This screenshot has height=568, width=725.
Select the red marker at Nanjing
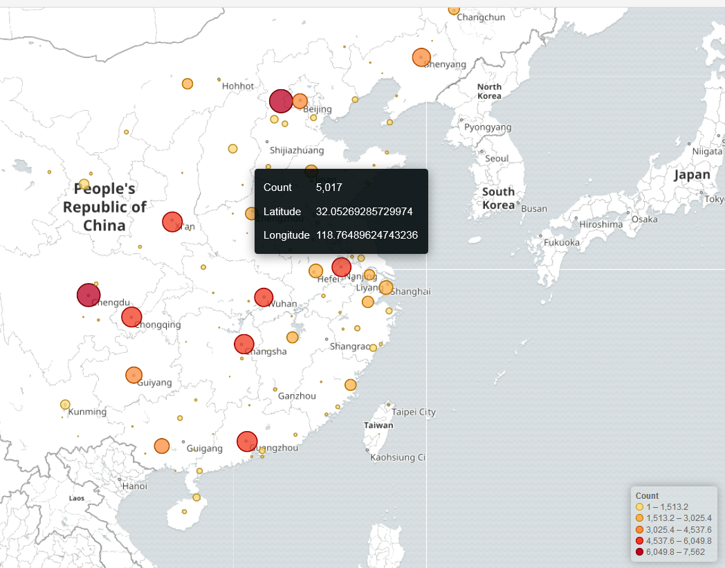pyautogui.click(x=341, y=267)
